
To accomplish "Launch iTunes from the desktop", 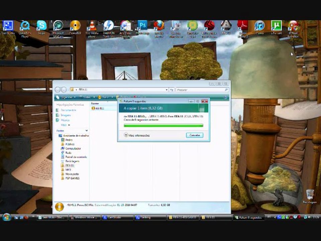I will coord(259,28).
